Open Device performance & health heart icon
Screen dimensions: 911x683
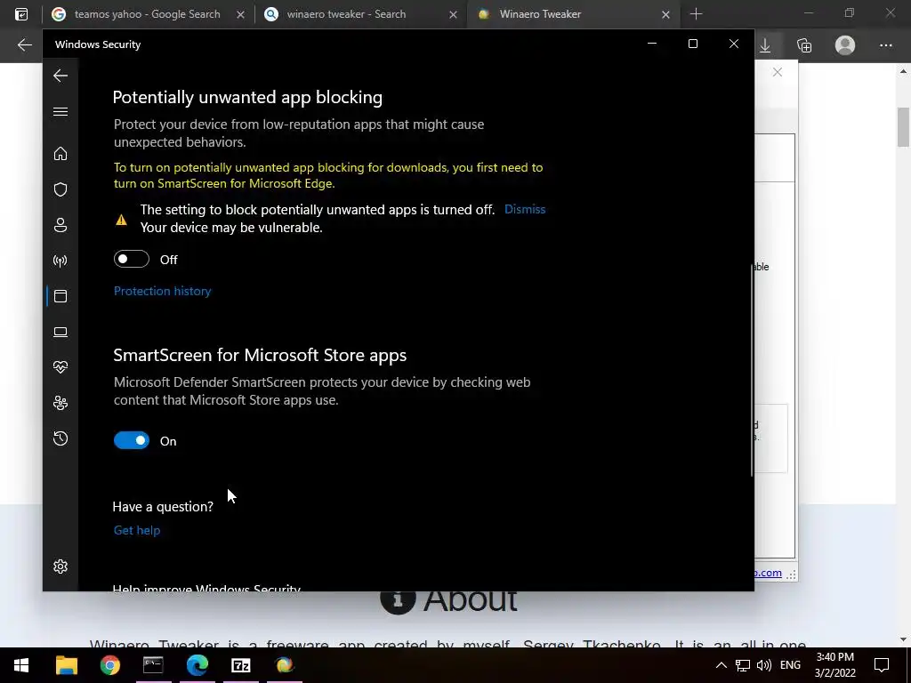tap(60, 367)
